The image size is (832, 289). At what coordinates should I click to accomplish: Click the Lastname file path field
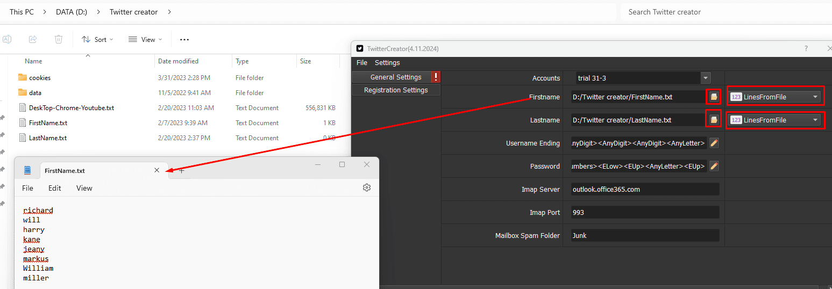tap(639, 120)
